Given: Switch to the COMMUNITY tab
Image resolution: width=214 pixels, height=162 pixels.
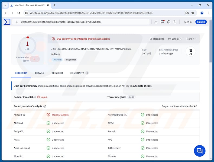Looking at the screenshot, I should point(79,73).
